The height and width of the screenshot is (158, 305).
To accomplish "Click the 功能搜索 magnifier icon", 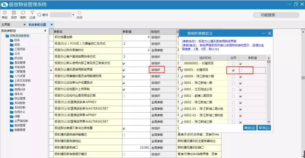I will pyautogui.click(x=258, y=15).
